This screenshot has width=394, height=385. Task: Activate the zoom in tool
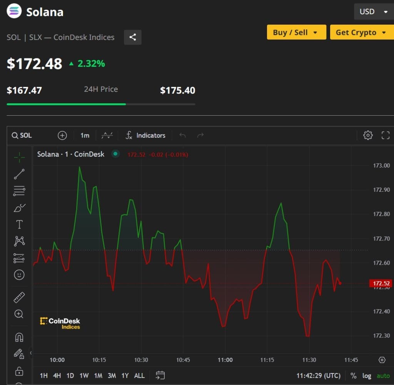pos(19,314)
